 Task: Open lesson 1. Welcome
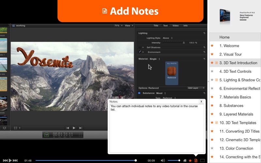[x=235, y=46]
